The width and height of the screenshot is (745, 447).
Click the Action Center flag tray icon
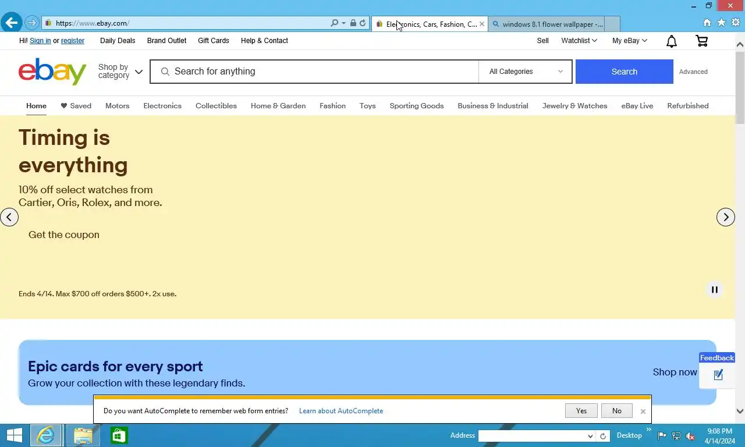pyautogui.click(x=662, y=436)
